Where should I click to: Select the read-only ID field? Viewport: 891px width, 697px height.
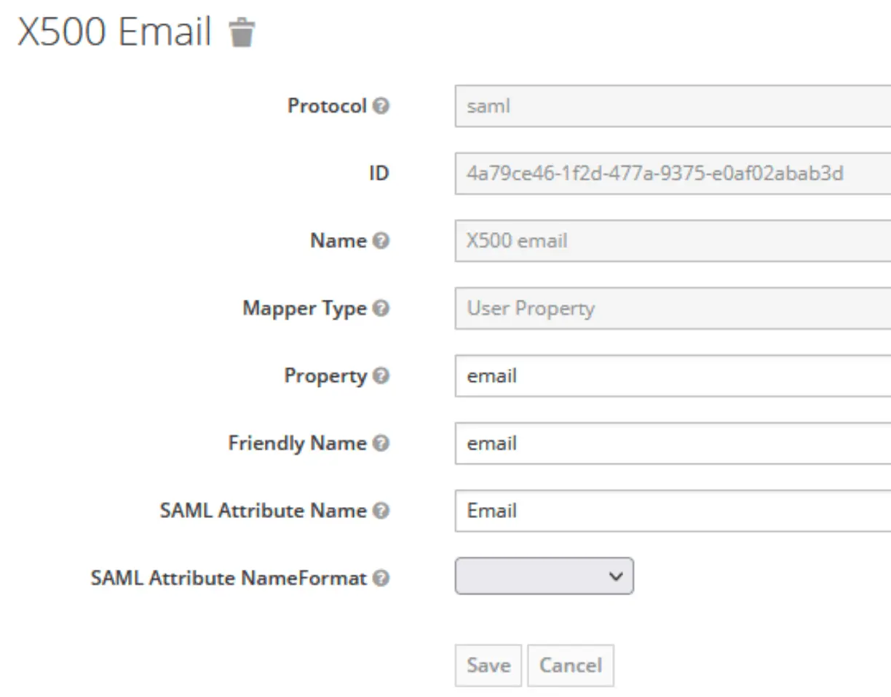click(x=673, y=174)
